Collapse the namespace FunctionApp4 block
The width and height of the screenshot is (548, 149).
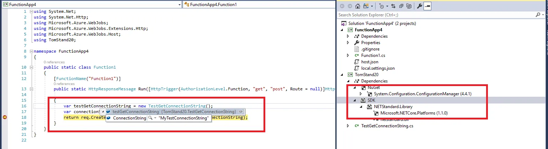tap(31, 51)
